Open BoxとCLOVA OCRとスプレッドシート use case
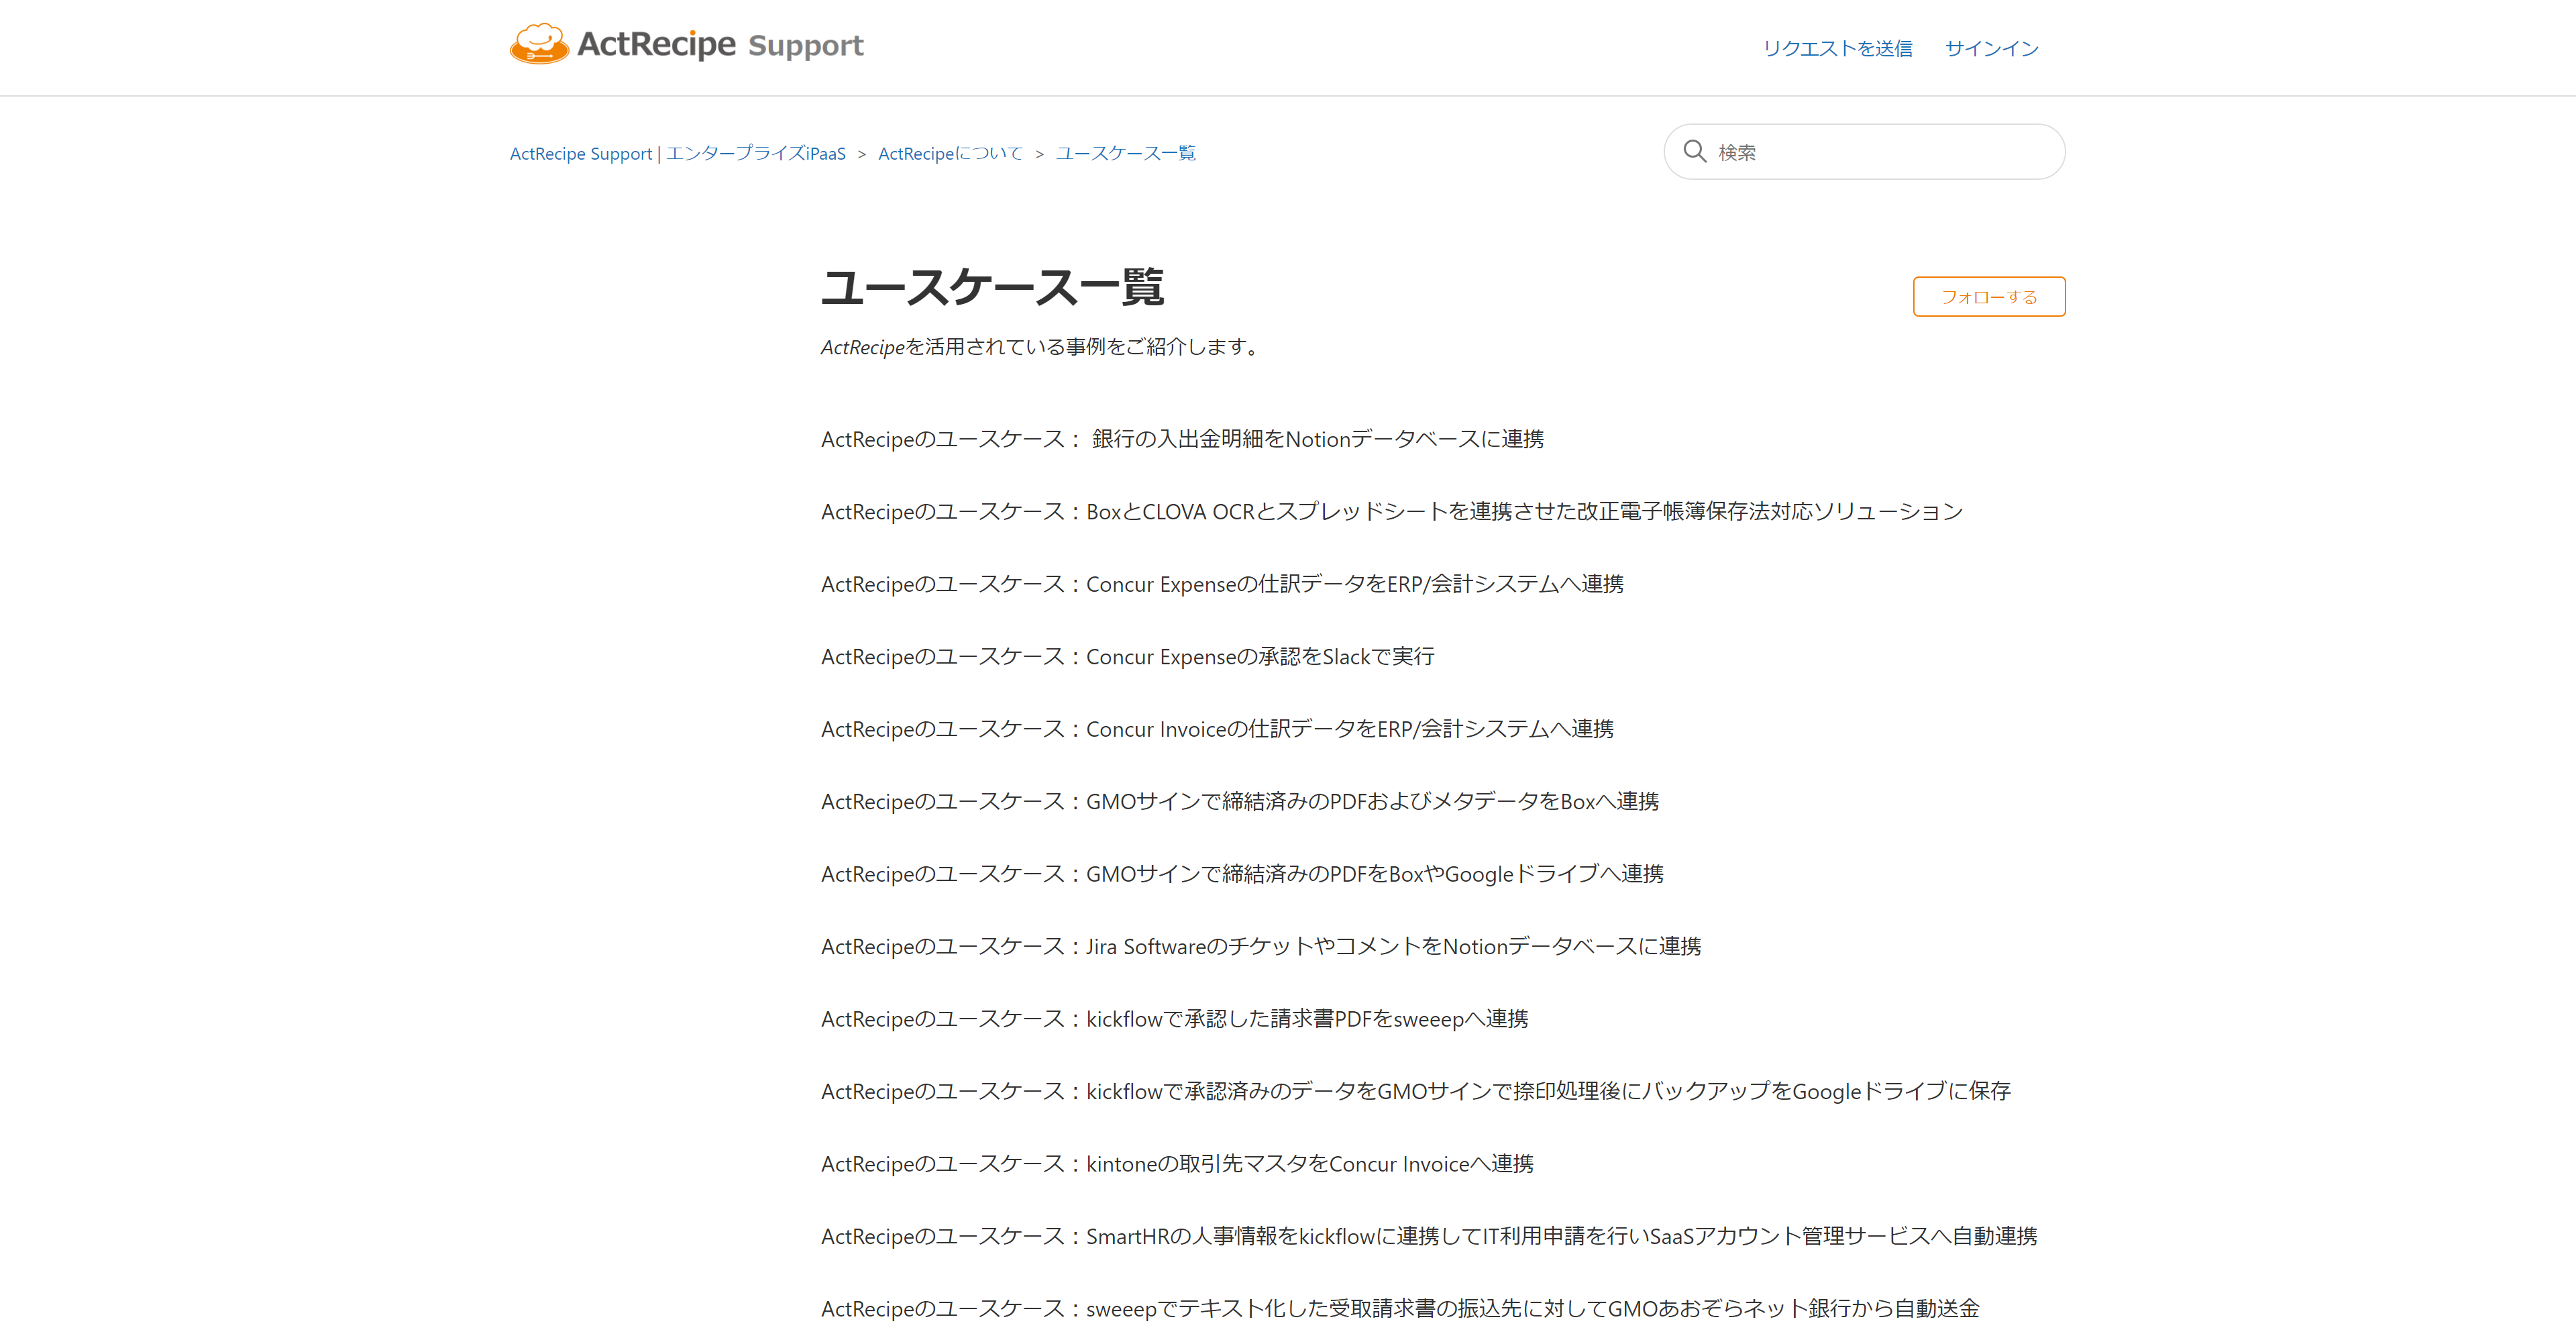Viewport: 2576px width, 1342px height. (x=1392, y=512)
